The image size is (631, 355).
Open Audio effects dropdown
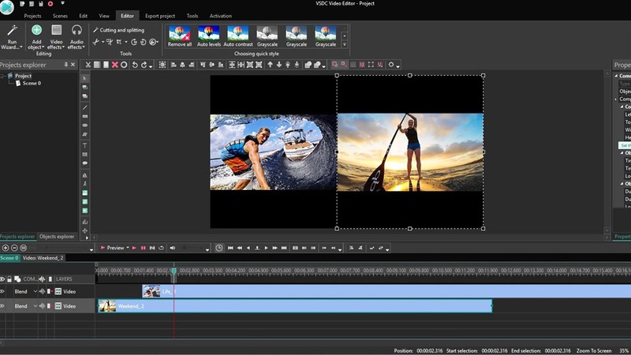[x=77, y=36]
